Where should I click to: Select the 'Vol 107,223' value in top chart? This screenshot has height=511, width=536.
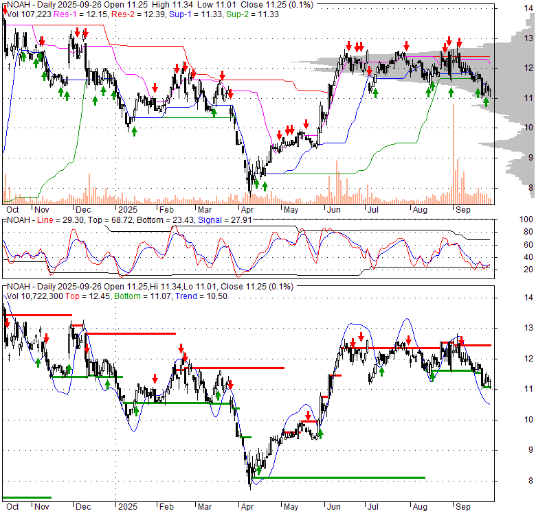(29, 14)
